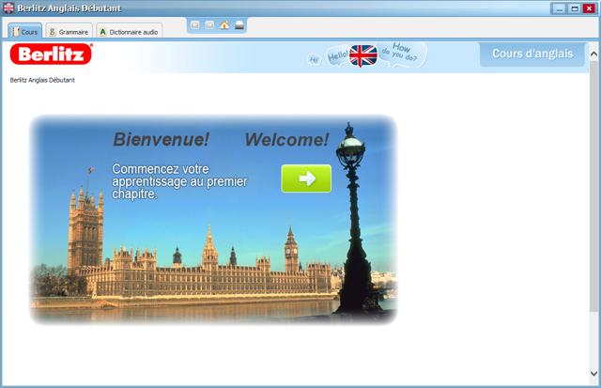The image size is (601, 388).
Task: Switch to the Grammaire tab
Action: pos(69,31)
